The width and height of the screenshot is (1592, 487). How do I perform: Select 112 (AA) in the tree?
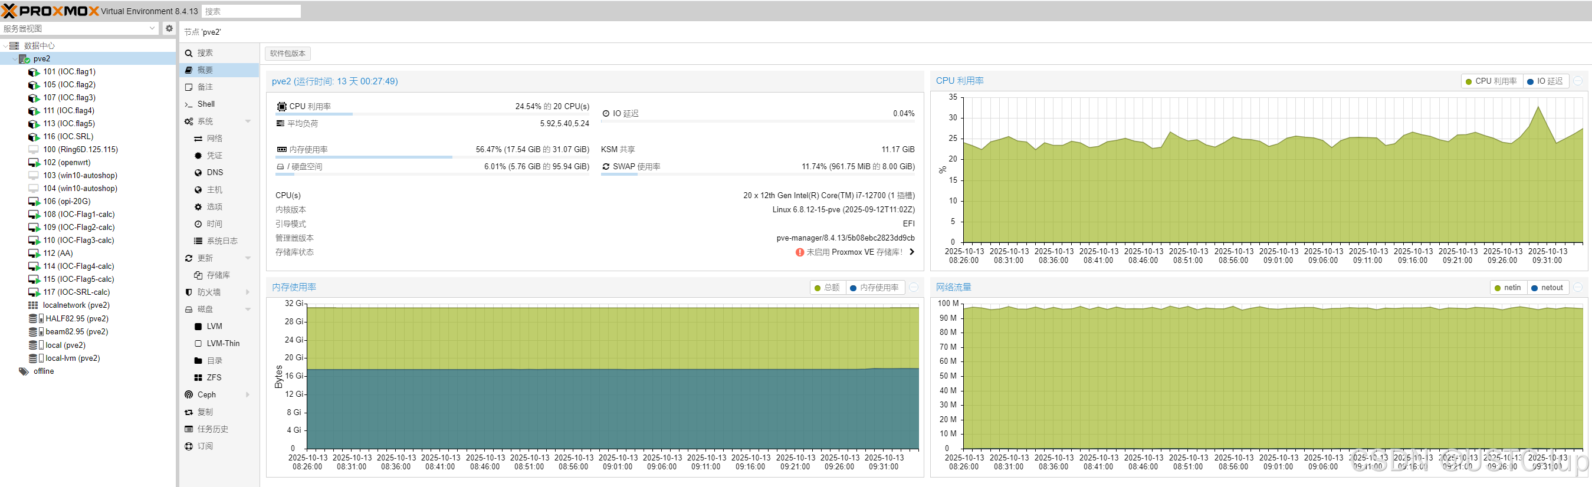click(58, 254)
